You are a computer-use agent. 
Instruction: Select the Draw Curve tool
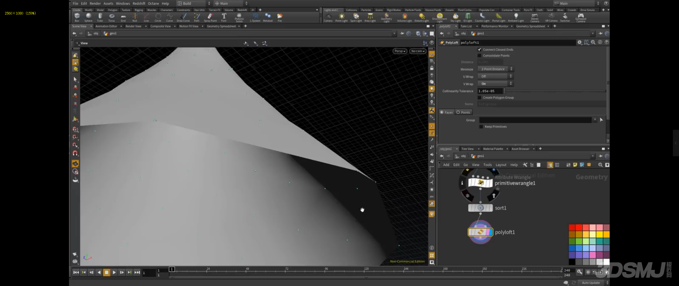pos(183,17)
